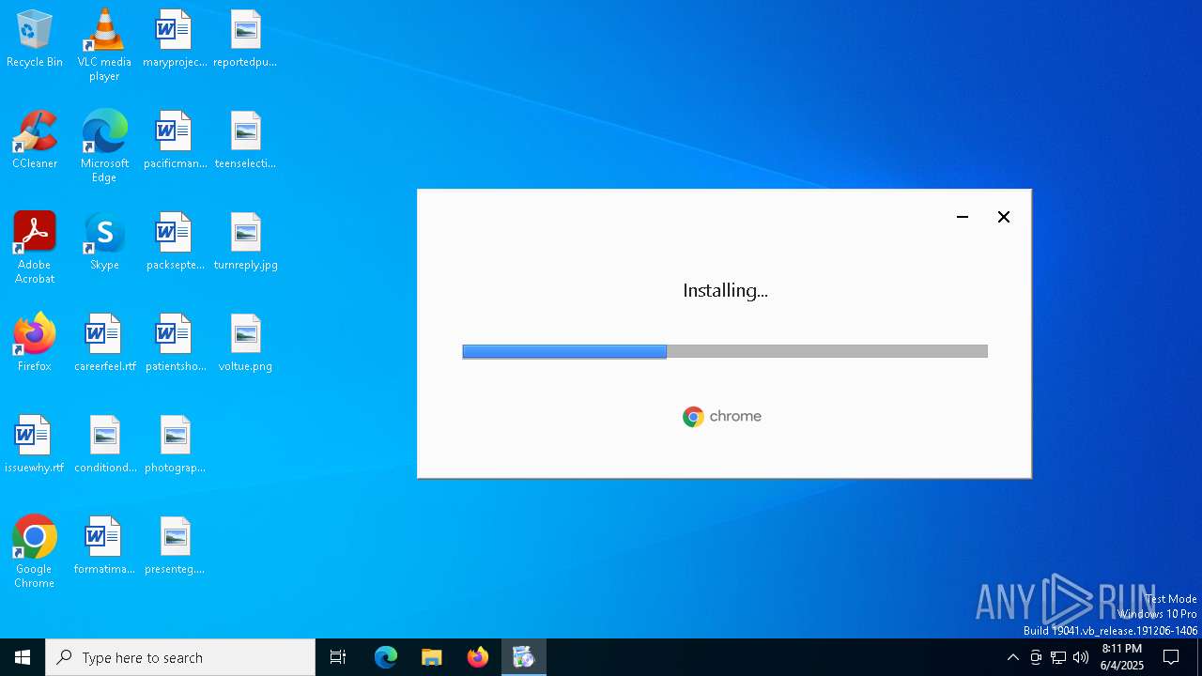Viewport: 1202px width, 676px height.
Task: Minimize the Chrome installer window
Action: tap(963, 217)
